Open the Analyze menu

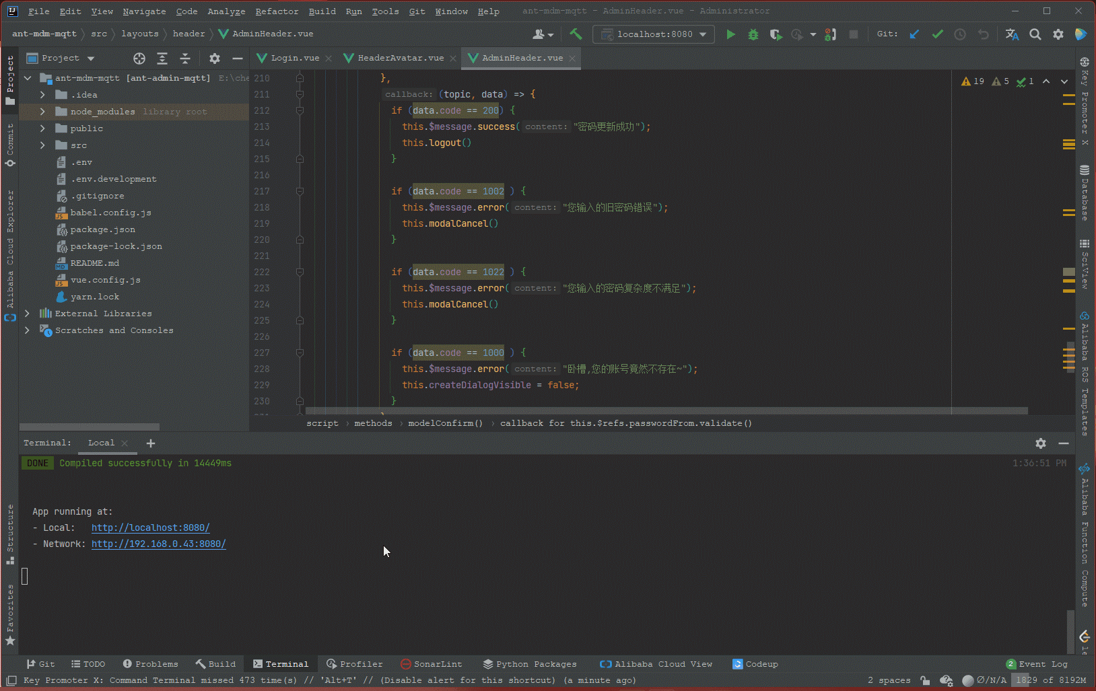(226, 11)
